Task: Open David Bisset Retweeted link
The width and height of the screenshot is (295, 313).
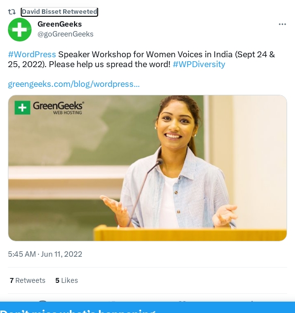Action: (x=59, y=12)
